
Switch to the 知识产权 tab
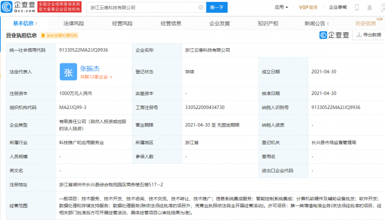tap(268, 23)
